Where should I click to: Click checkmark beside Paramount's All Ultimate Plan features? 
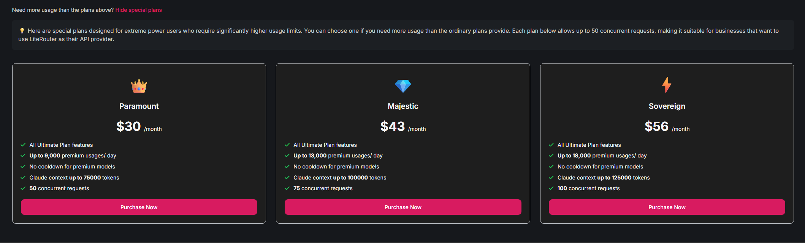(x=23, y=145)
